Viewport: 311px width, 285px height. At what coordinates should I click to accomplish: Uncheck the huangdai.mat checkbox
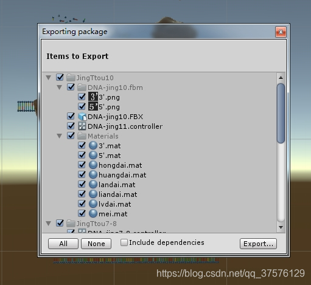point(82,174)
